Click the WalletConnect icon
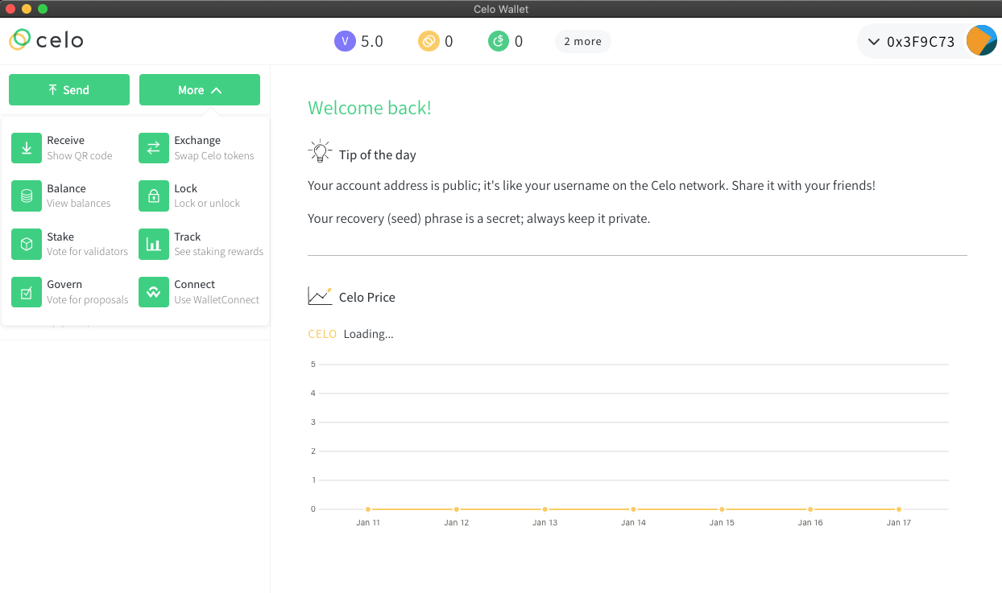 154,292
